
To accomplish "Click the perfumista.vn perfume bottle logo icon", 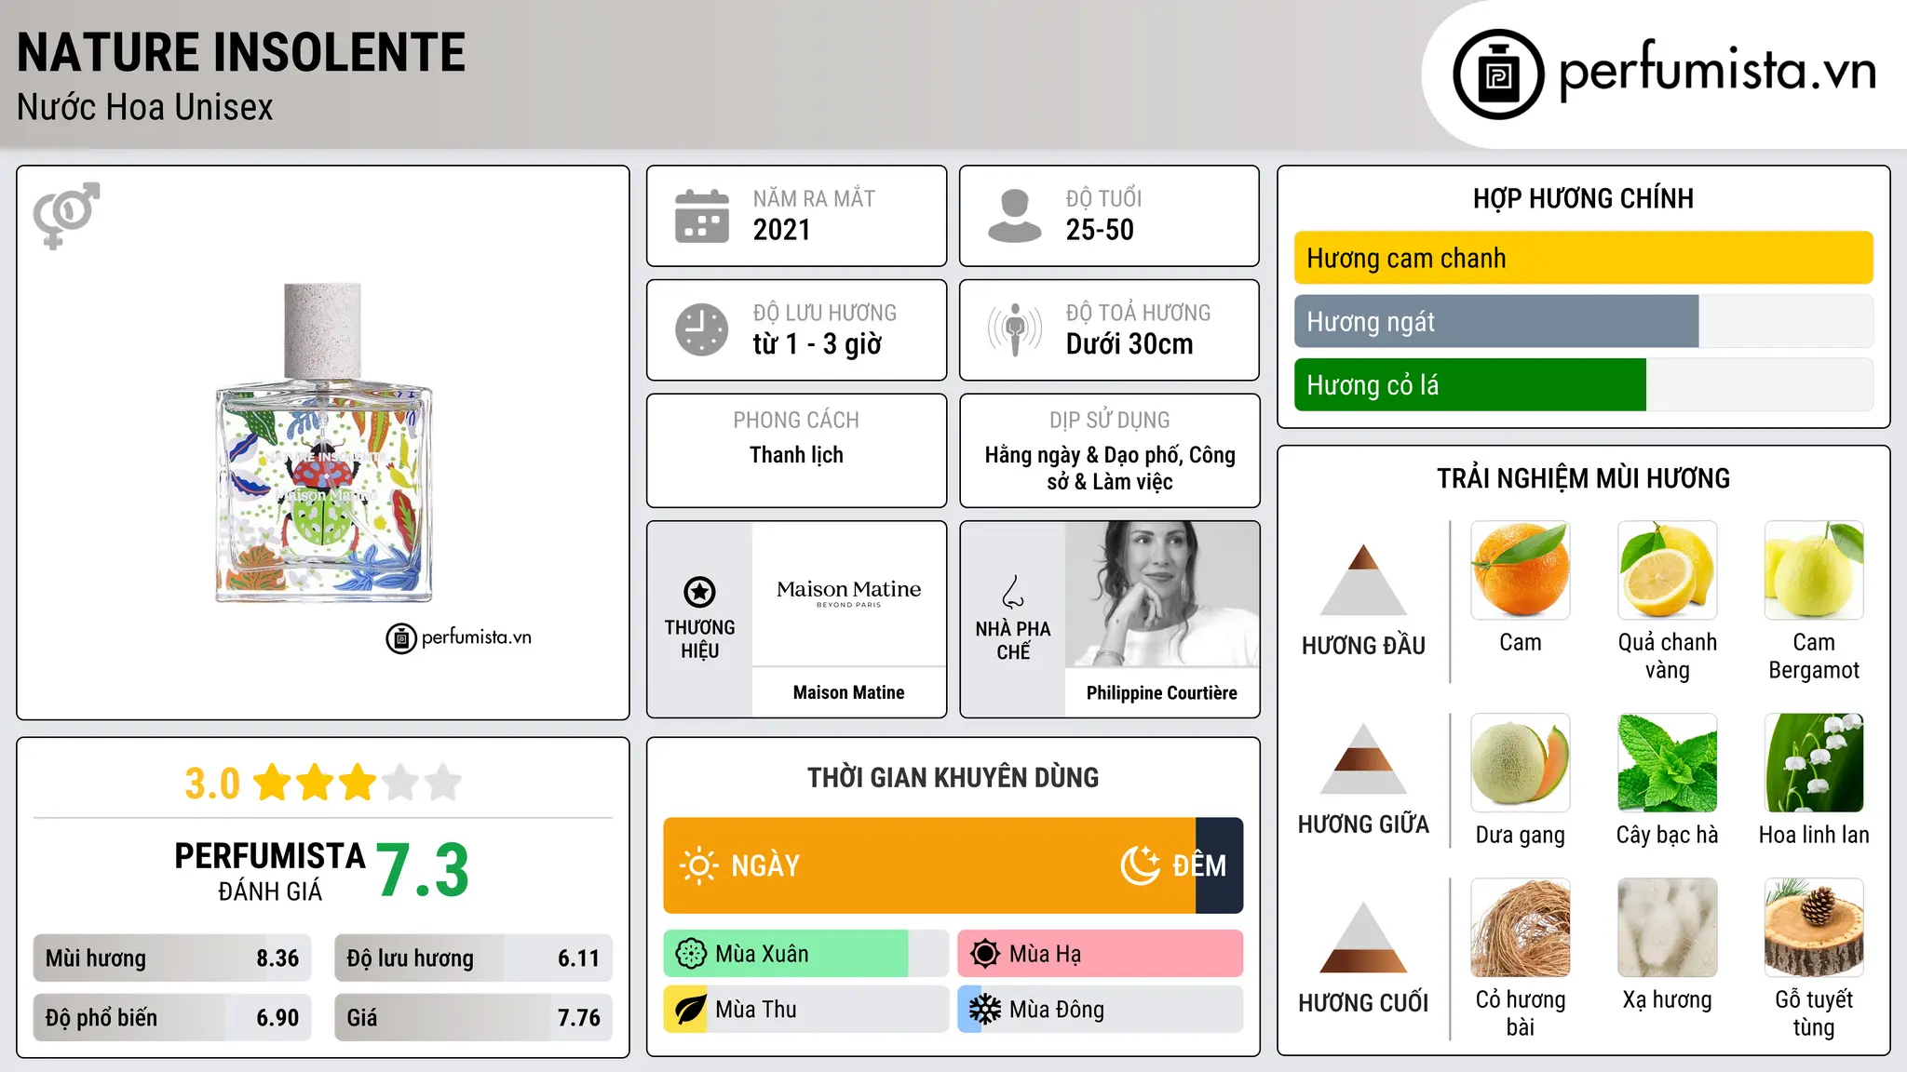I will (x=1498, y=74).
